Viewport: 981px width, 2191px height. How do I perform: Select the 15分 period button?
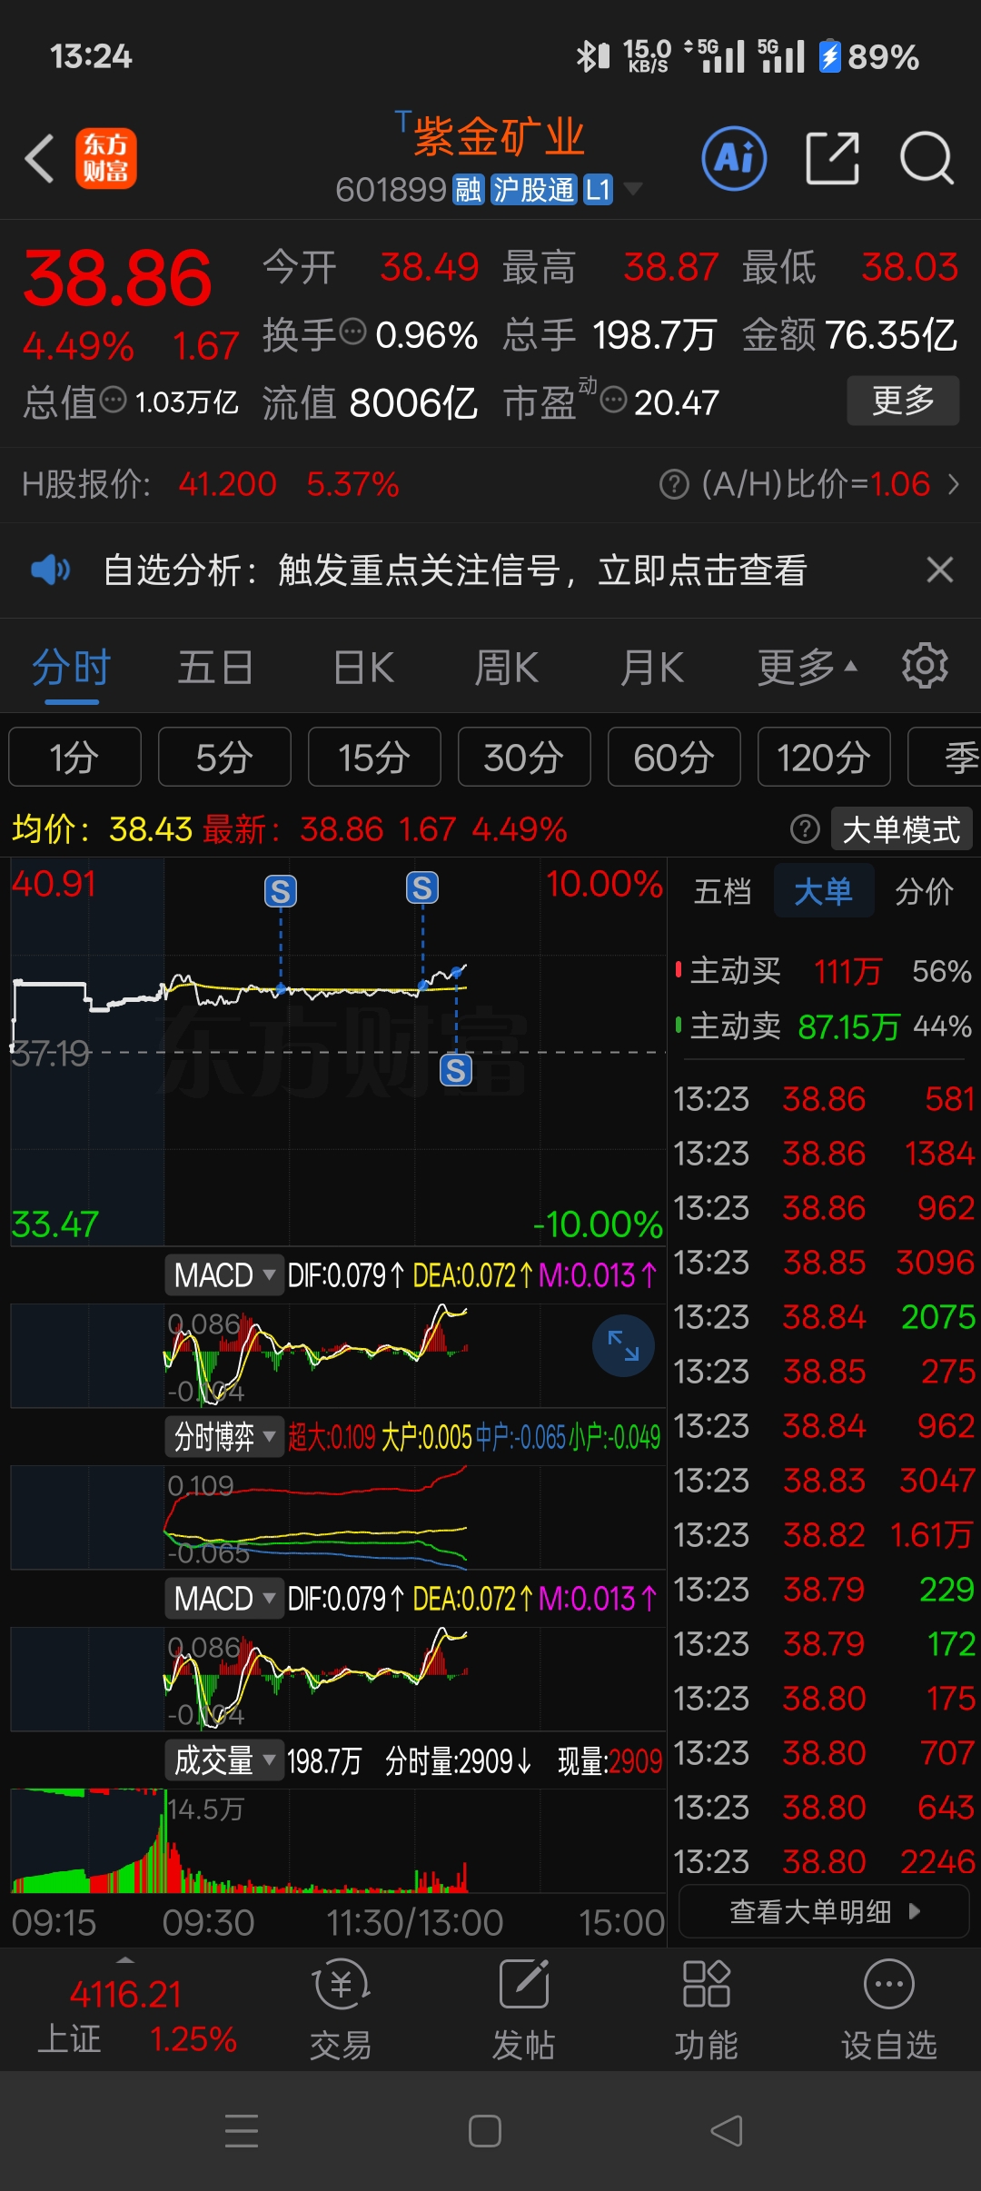click(374, 757)
